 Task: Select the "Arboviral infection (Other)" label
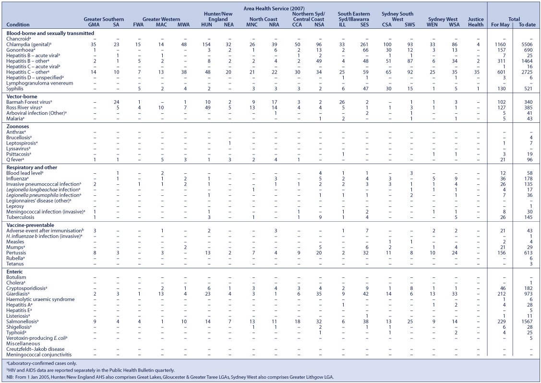point(36,113)
